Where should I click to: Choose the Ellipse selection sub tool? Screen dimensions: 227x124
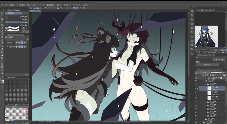pyautogui.click(x=16, y=19)
